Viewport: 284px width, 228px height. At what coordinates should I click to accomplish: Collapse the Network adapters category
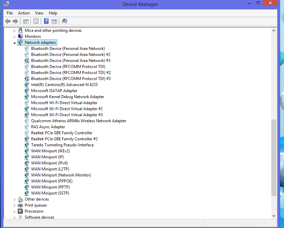14,43
